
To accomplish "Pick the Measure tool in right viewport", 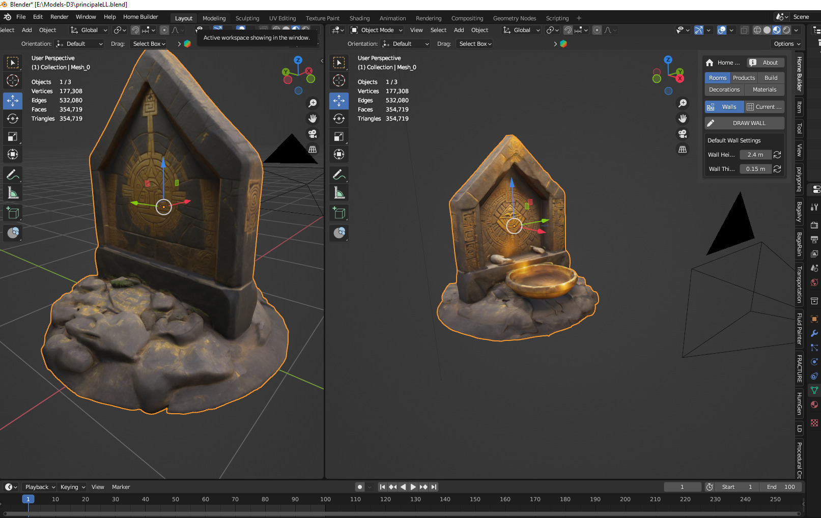I will coord(339,193).
